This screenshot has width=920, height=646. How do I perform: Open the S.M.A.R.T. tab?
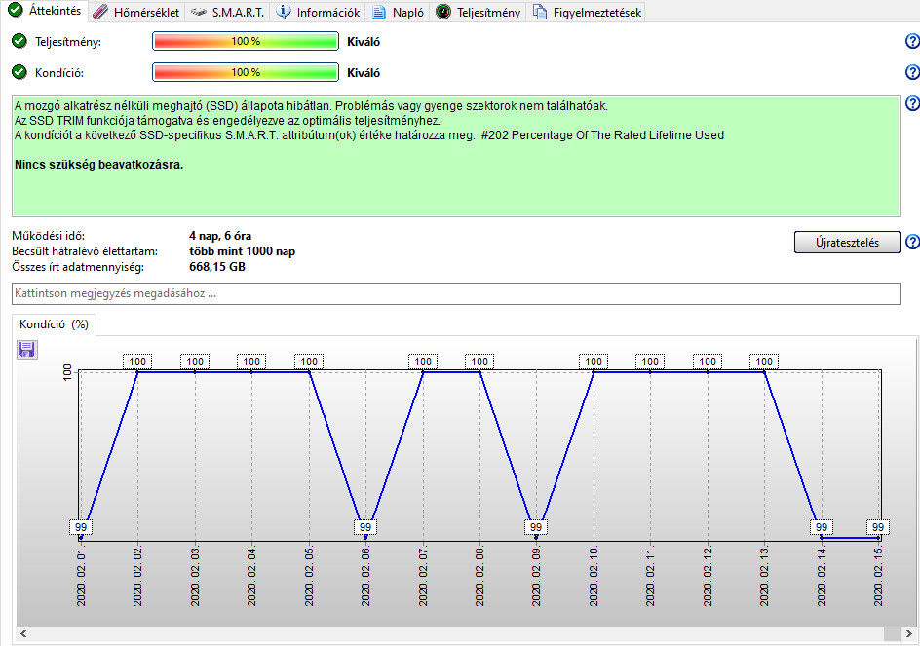coord(227,13)
